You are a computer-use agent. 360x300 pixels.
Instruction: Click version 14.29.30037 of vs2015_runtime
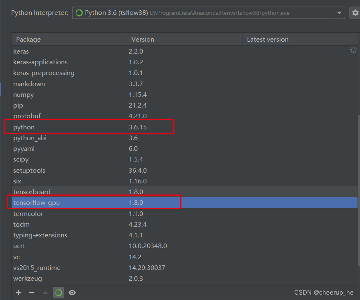(x=147, y=268)
